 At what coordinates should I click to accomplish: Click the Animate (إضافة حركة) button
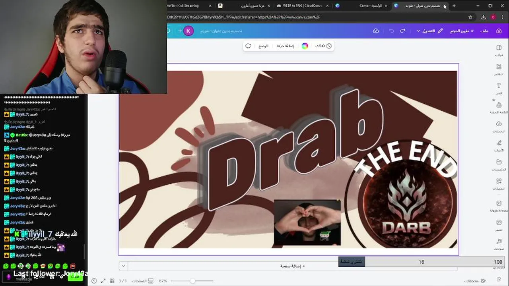click(x=286, y=46)
